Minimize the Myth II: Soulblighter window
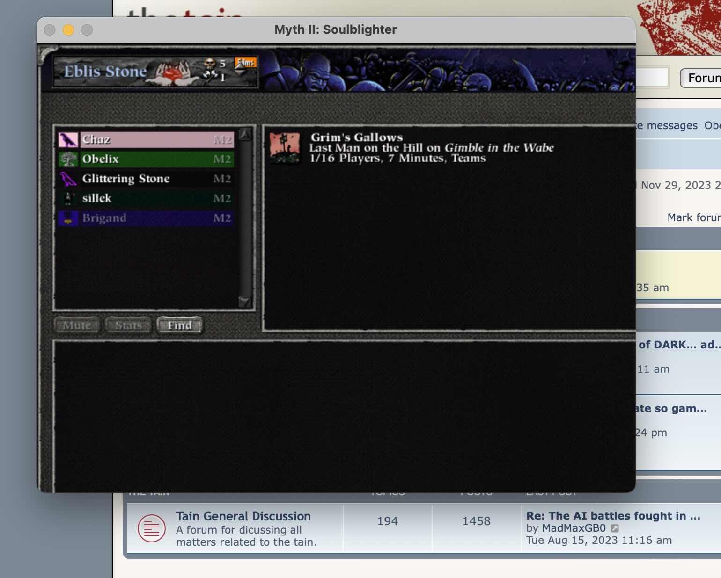Viewport: 721px width, 578px height. click(x=68, y=30)
